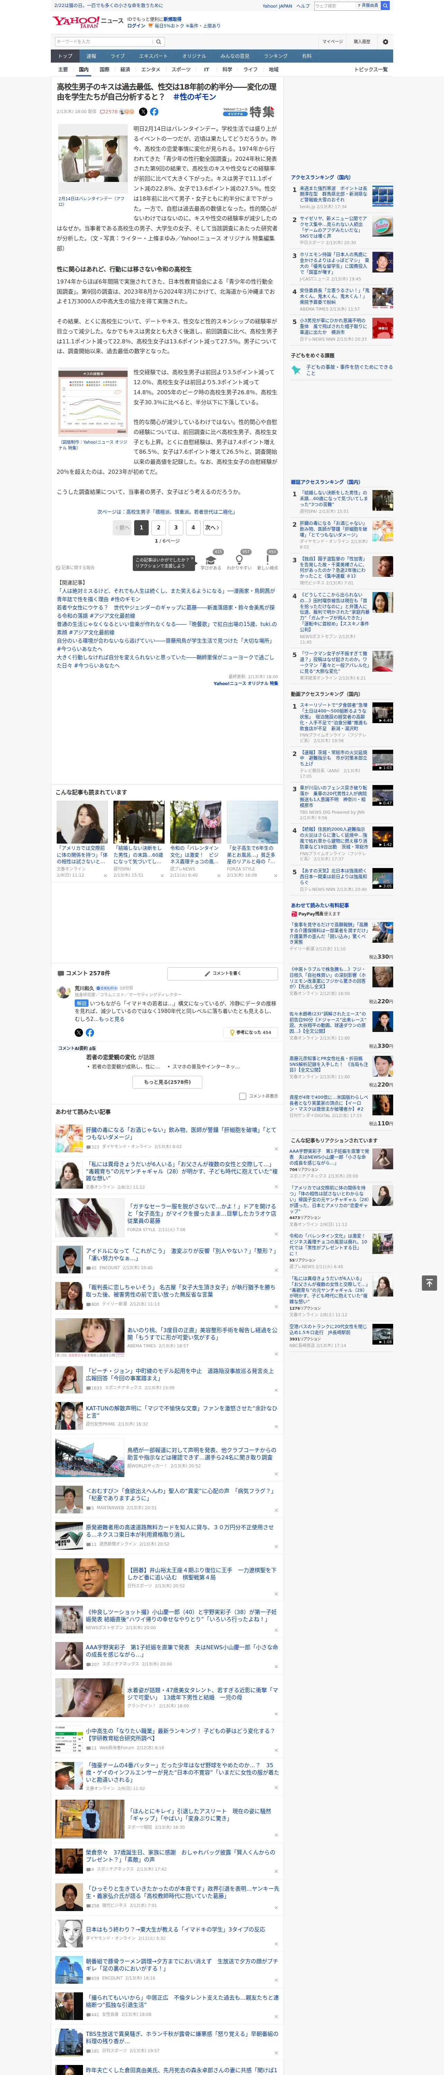Click the Yahoo! JAPAN logo
Image resolution: width=444 pixels, height=2075 pixels.
tap(76, 22)
